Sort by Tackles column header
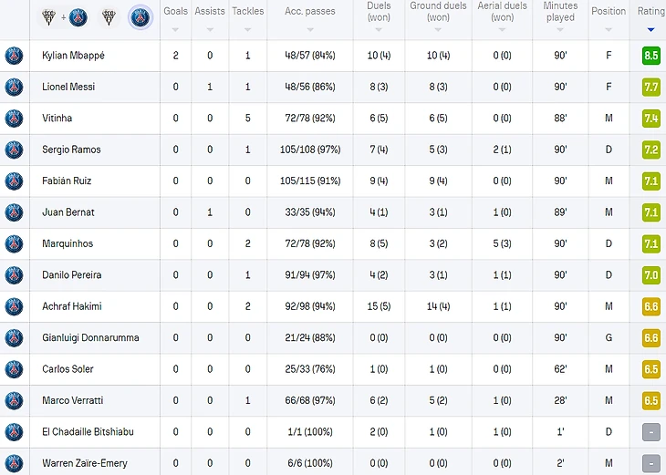666x475 pixels. (x=247, y=12)
